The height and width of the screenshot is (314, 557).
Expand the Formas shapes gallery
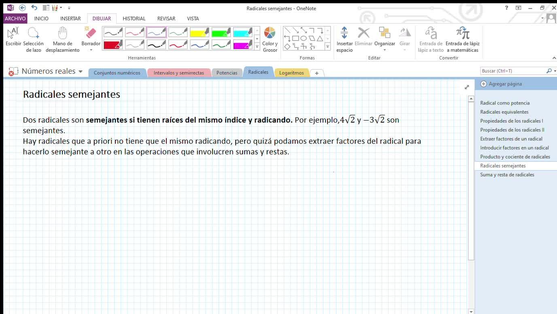pos(328,47)
